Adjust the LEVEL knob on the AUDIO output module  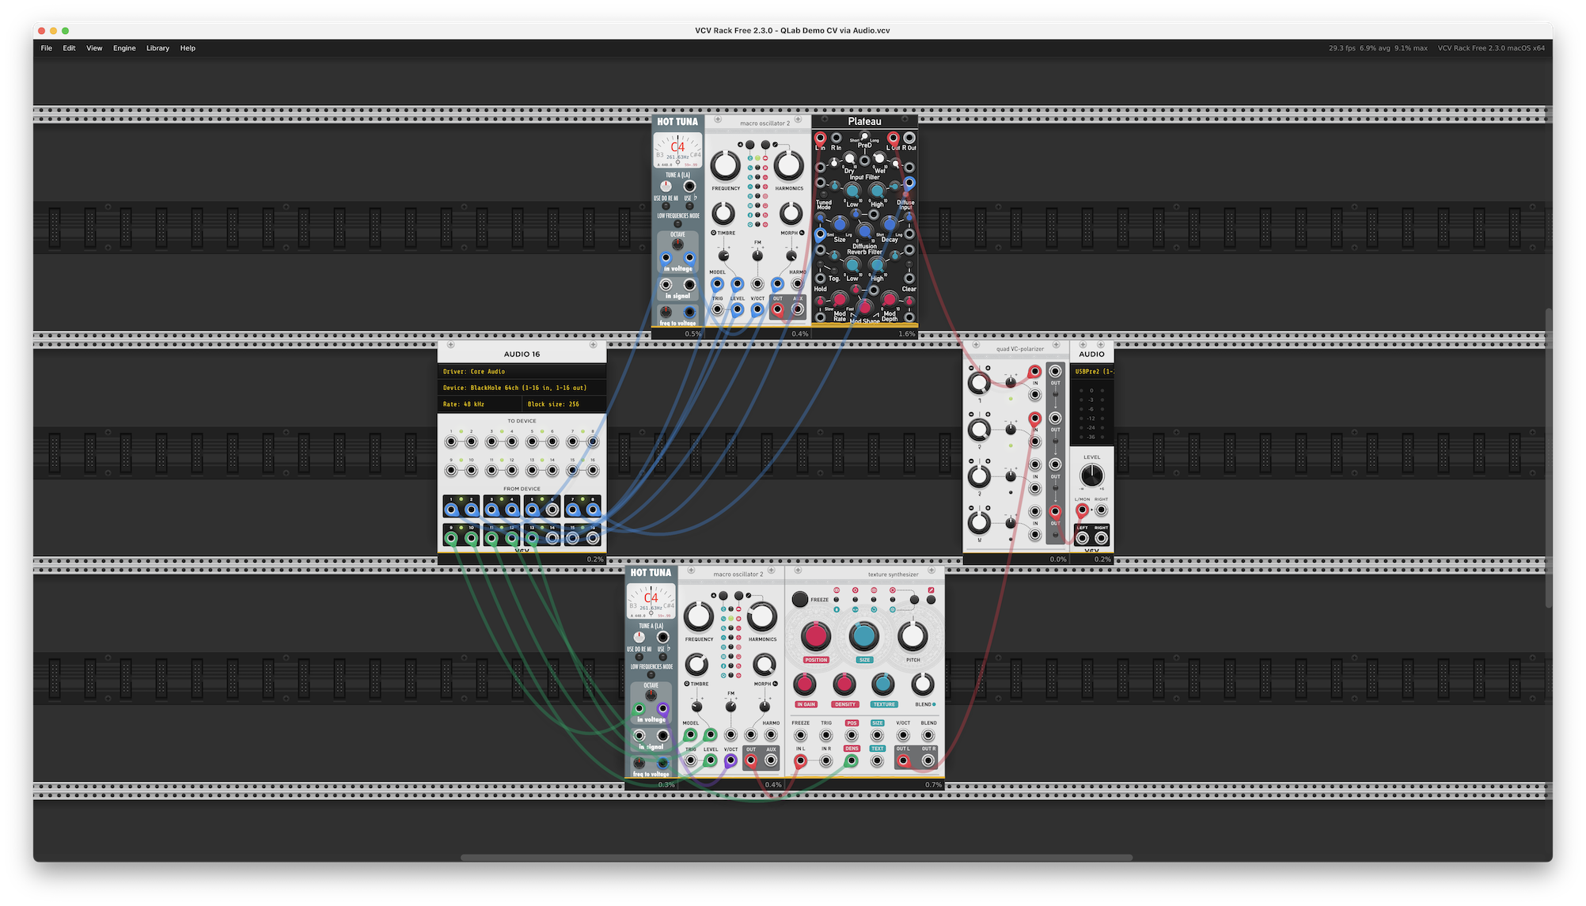click(x=1091, y=475)
